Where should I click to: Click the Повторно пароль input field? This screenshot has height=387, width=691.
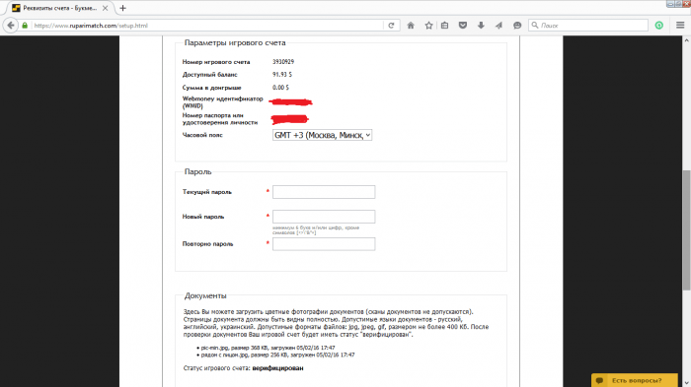pyautogui.click(x=324, y=244)
